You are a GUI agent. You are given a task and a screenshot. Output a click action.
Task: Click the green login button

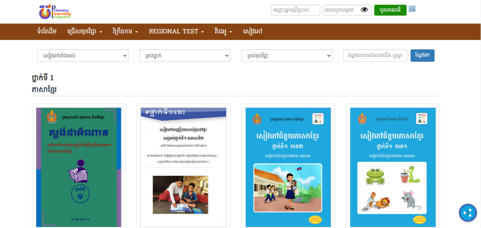tap(390, 10)
